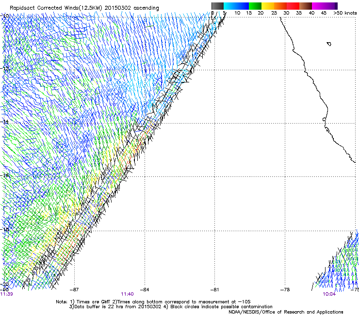Click the purple swath time '10:04'

click(x=329, y=294)
